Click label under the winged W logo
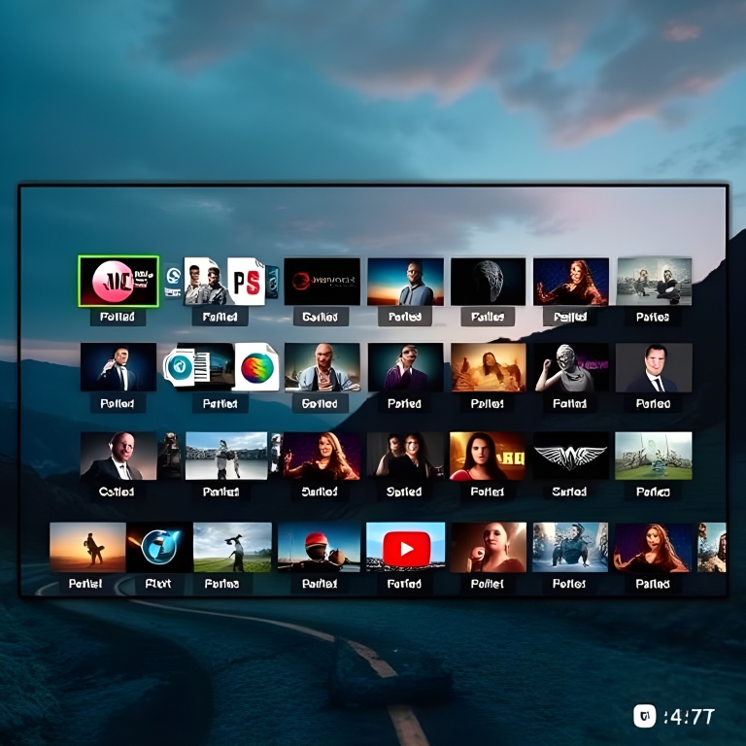 (569, 492)
